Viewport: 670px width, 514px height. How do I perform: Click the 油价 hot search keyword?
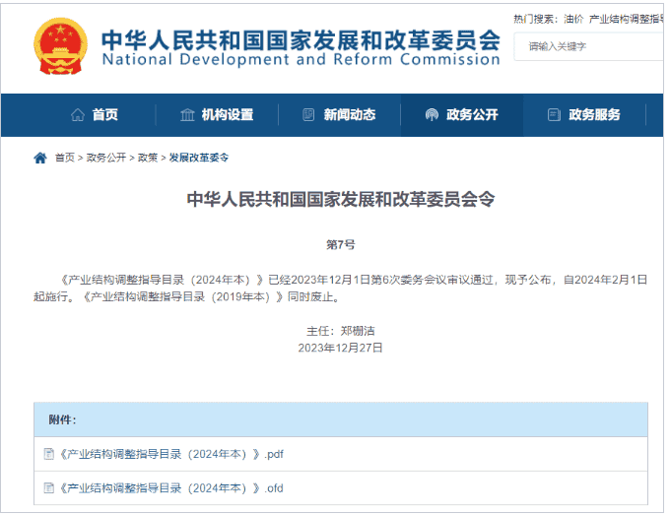(573, 19)
